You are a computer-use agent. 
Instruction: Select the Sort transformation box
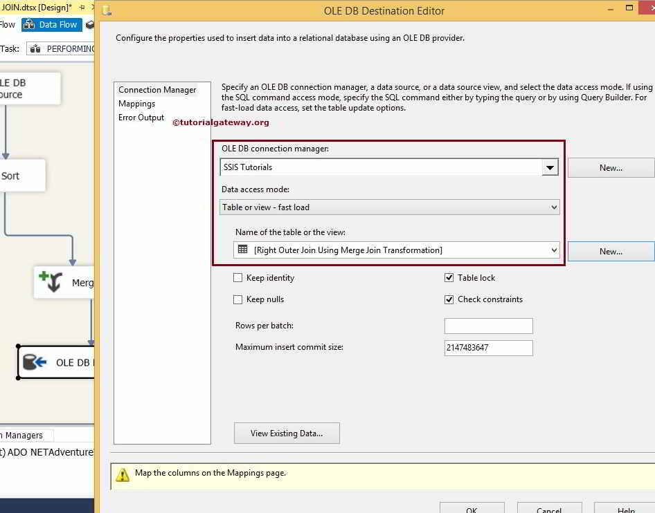point(23,176)
